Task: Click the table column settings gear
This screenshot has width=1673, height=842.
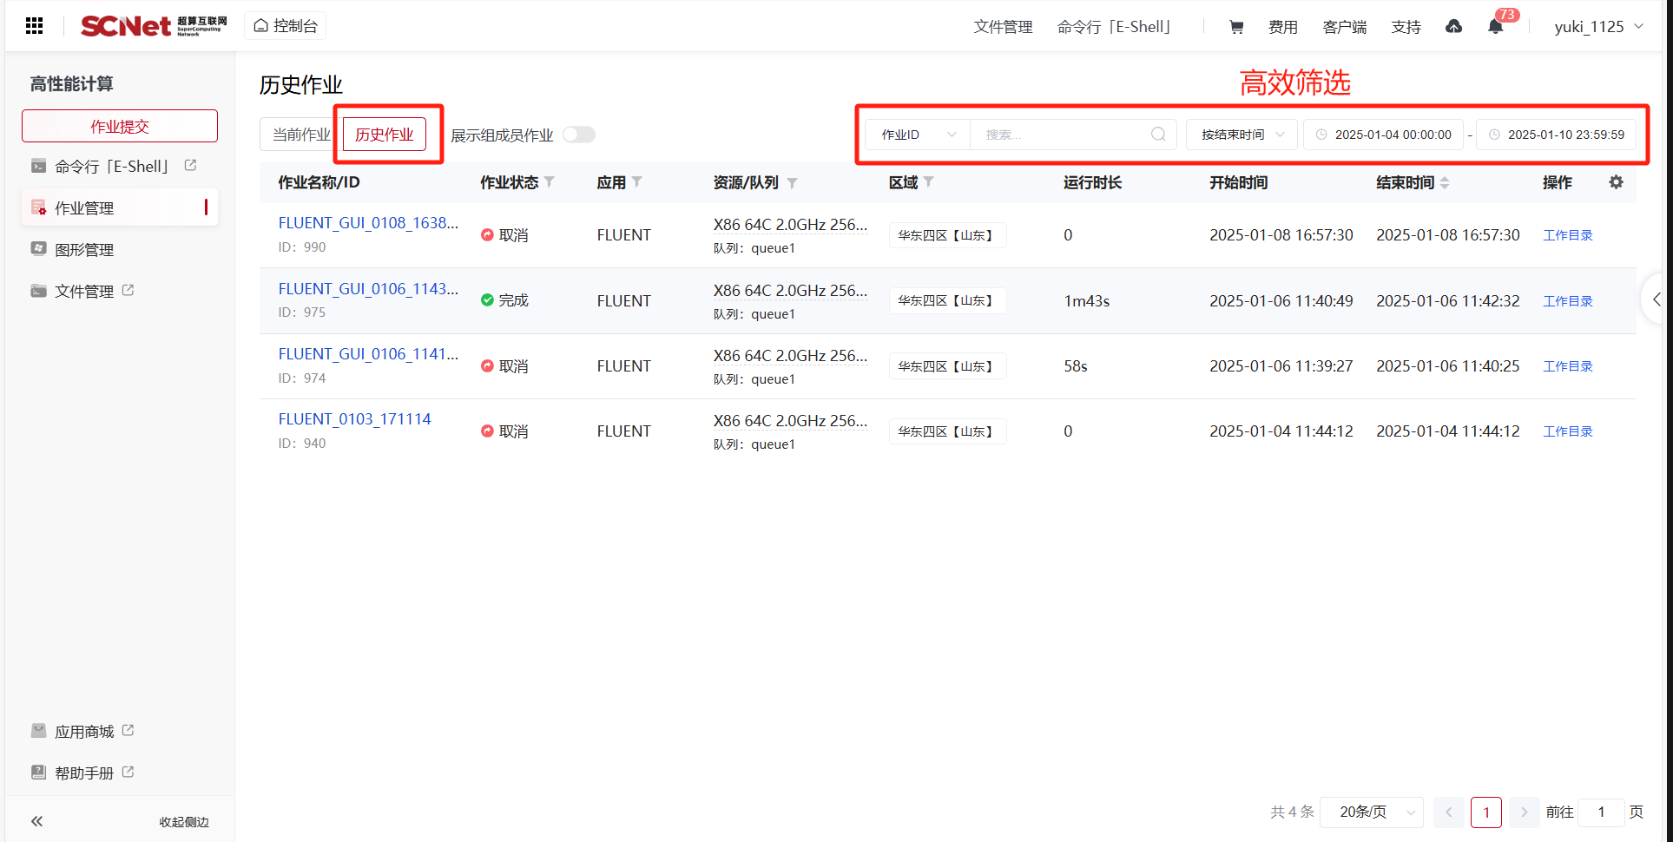Action: click(x=1616, y=182)
